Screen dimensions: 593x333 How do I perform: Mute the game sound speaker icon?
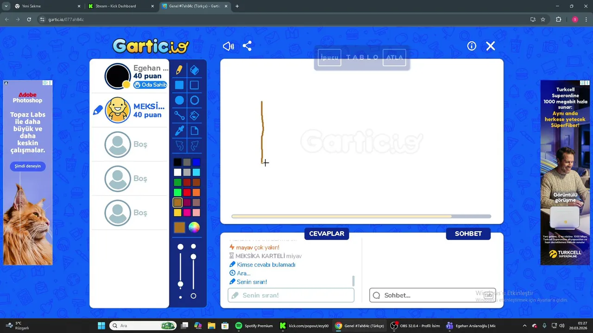click(x=228, y=46)
